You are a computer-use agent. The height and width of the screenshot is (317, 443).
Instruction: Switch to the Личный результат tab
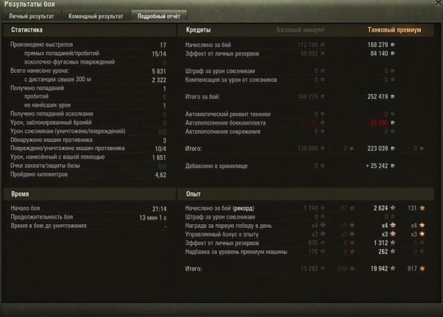[31, 17]
